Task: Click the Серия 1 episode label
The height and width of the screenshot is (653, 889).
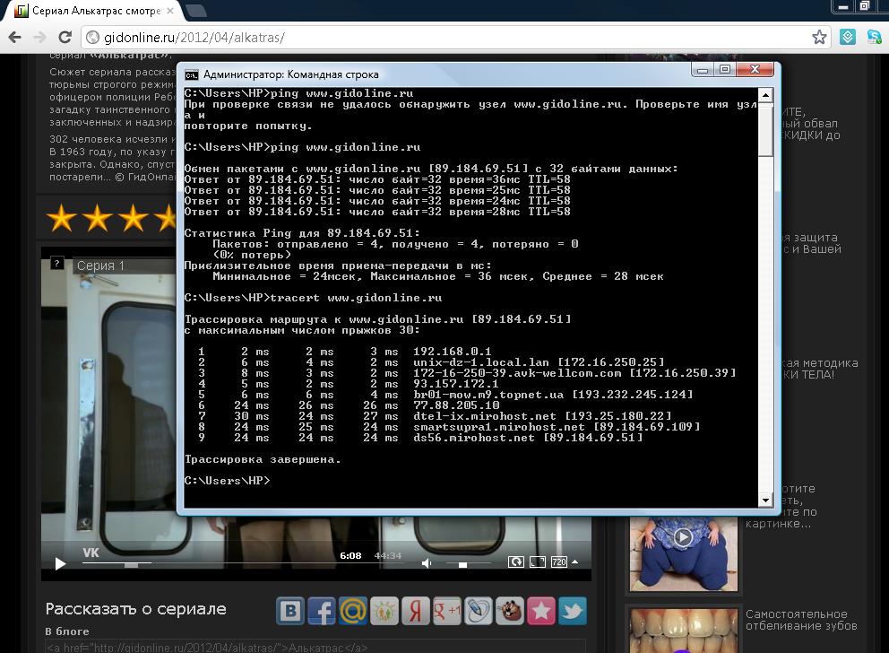Action: (x=100, y=266)
